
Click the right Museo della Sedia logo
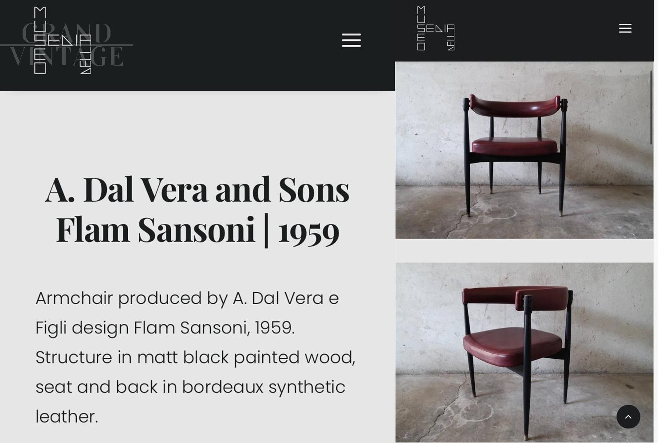coord(435,28)
